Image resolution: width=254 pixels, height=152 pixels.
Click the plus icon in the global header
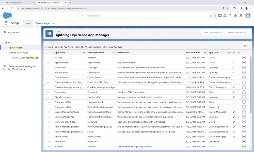[x=219, y=15]
